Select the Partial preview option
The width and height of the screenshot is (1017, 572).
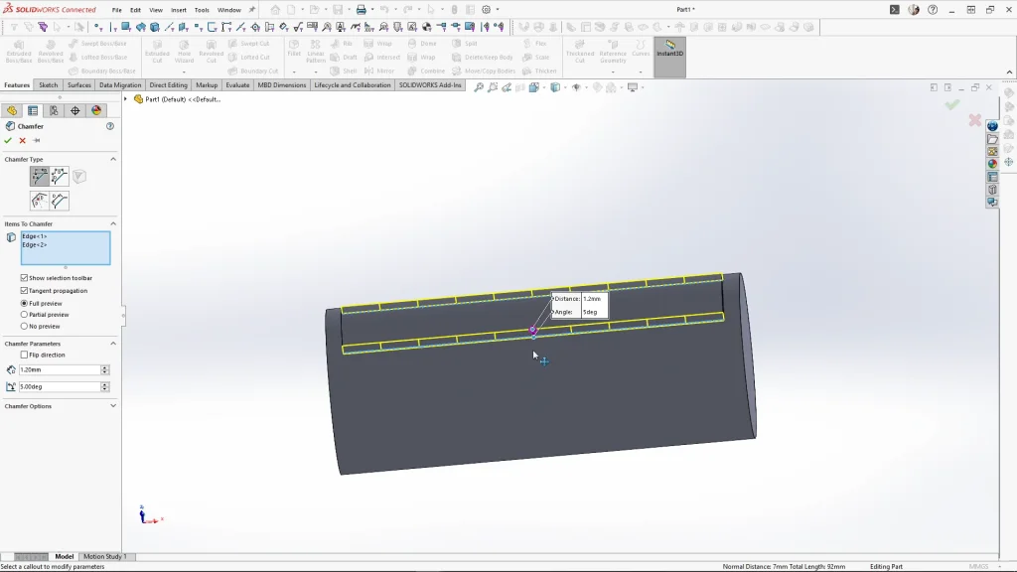tap(25, 315)
